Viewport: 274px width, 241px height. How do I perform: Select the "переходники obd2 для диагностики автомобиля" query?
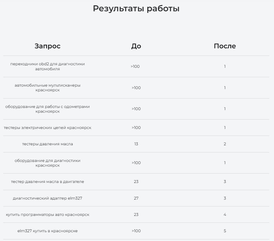click(48, 67)
